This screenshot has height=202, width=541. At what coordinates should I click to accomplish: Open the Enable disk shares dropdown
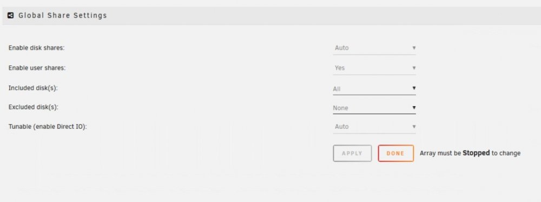click(x=374, y=48)
